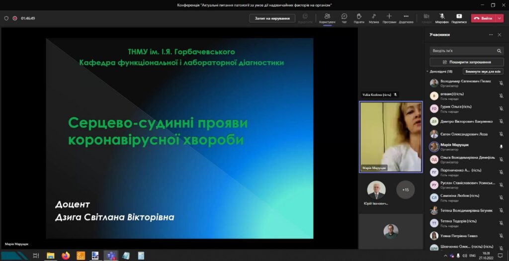The height and width of the screenshot is (261, 509).
Task: Click the Raise hand (Підняти) icon
Action: (358, 18)
